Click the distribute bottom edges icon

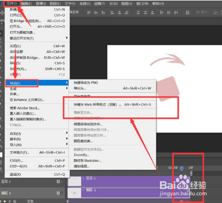pos(152,12)
